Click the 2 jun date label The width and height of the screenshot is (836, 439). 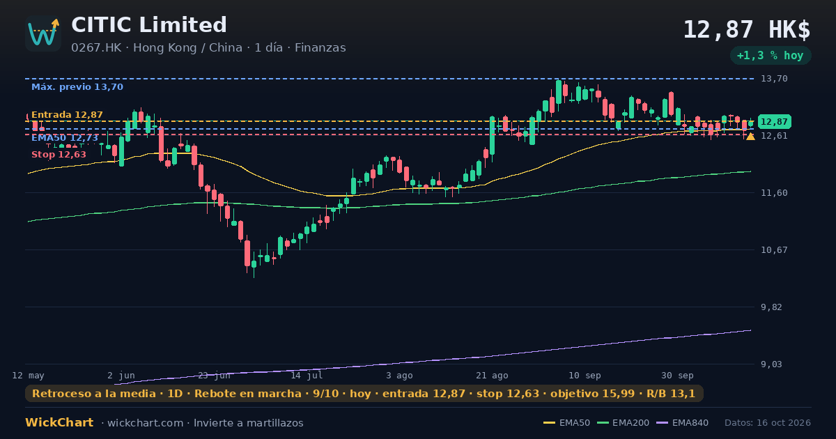pyautogui.click(x=121, y=376)
